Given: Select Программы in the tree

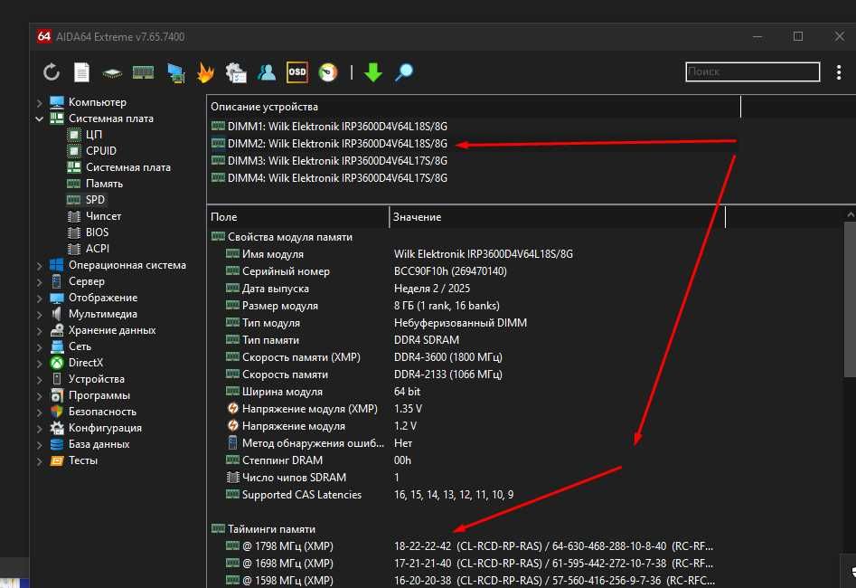Looking at the screenshot, I should pos(99,395).
